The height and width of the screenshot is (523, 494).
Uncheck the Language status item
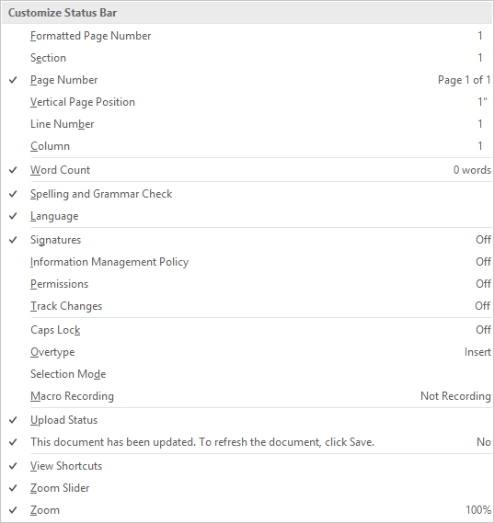(247, 216)
